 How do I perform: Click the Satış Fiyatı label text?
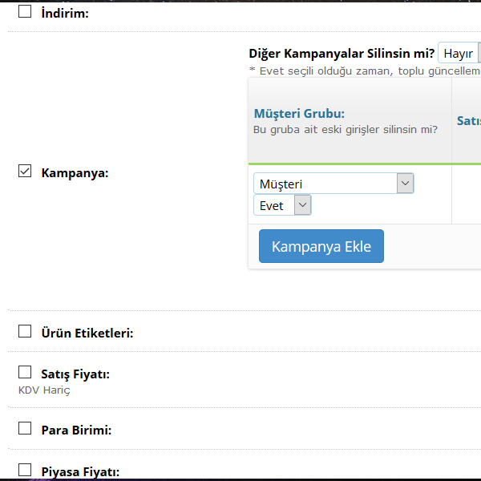pos(75,374)
